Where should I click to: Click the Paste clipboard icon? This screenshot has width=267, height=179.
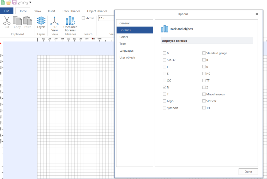click(28, 21)
